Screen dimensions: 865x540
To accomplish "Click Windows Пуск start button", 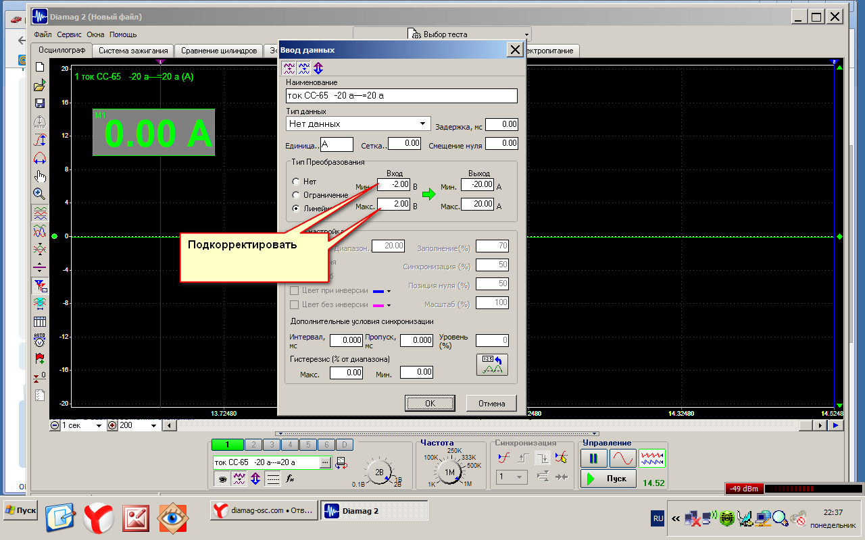I will [20, 510].
